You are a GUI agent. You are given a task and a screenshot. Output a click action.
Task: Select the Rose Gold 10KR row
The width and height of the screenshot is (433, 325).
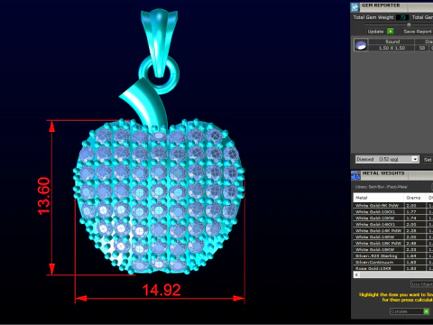[x=393, y=268]
